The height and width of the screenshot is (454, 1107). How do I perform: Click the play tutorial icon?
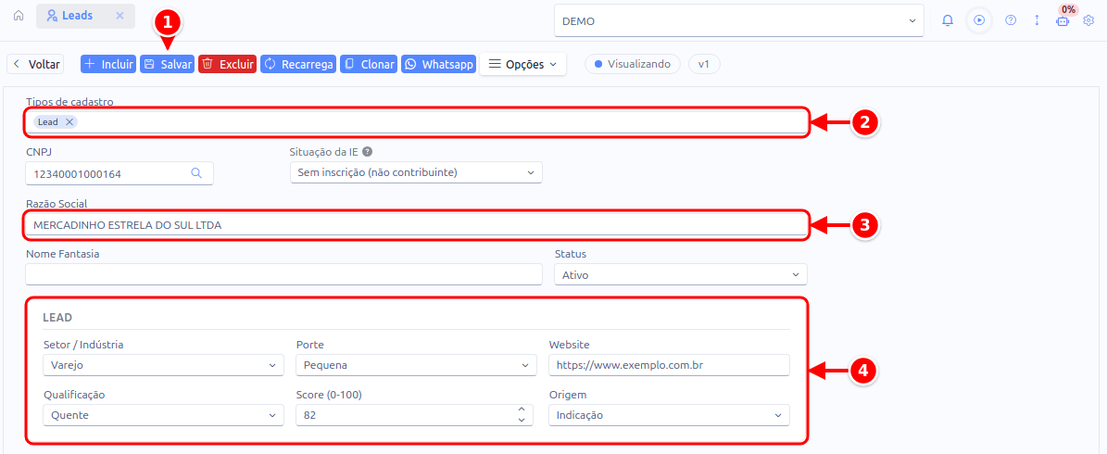tap(978, 20)
